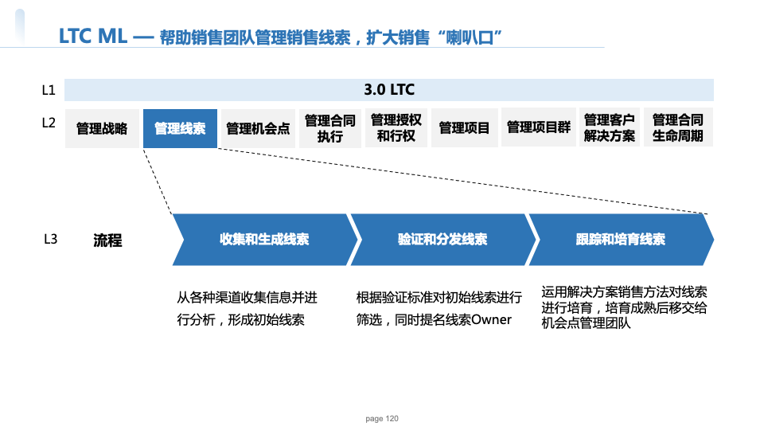Screen dimensions: 764x430
Task: Select the '管理合同执行' box
Action: click(x=329, y=128)
